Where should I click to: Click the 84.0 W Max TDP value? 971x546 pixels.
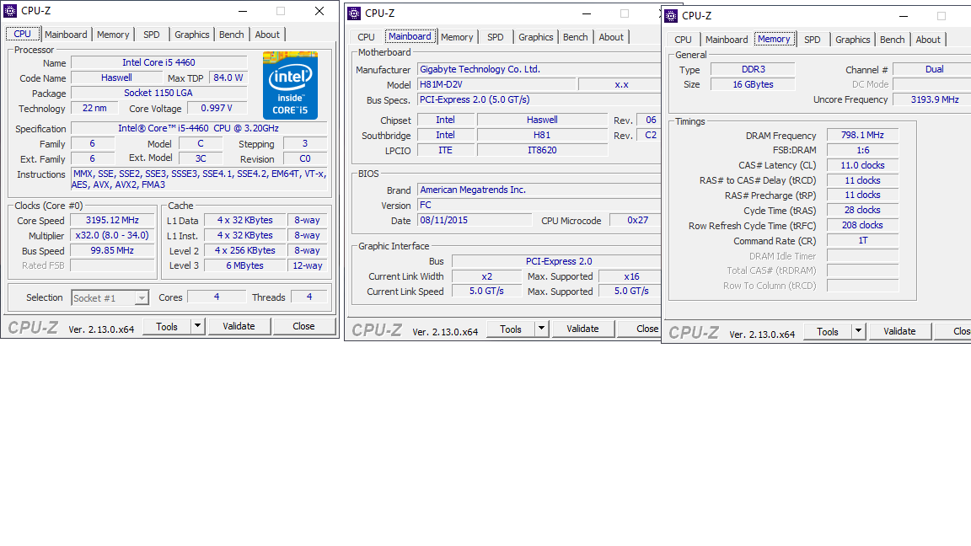coord(228,78)
